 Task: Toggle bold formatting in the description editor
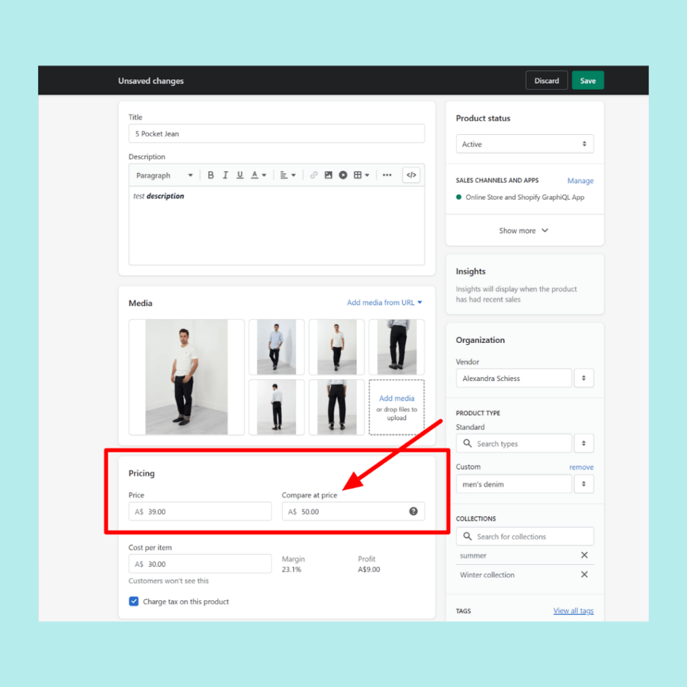(211, 174)
